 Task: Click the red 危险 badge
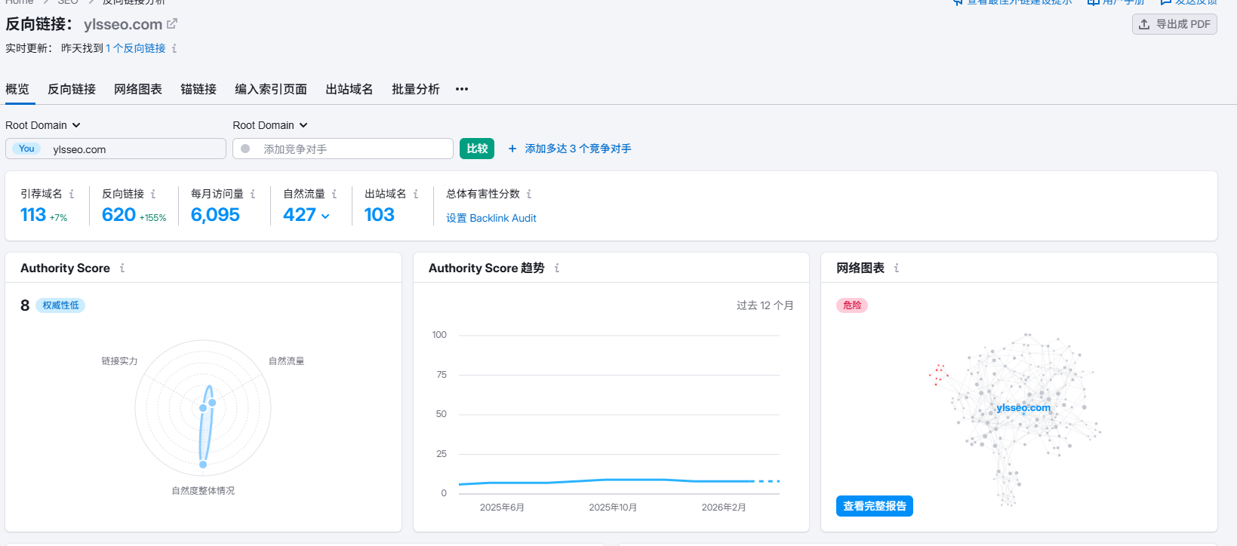[852, 305]
